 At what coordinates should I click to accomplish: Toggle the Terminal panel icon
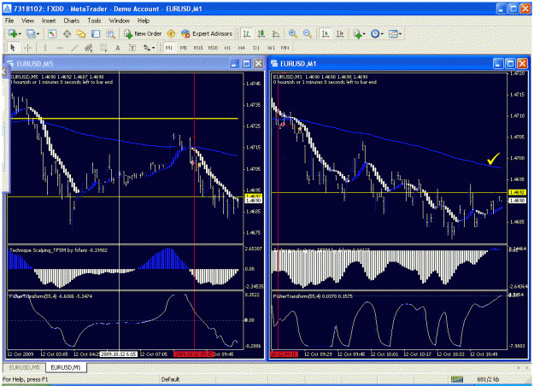pyautogui.click(x=96, y=33)
